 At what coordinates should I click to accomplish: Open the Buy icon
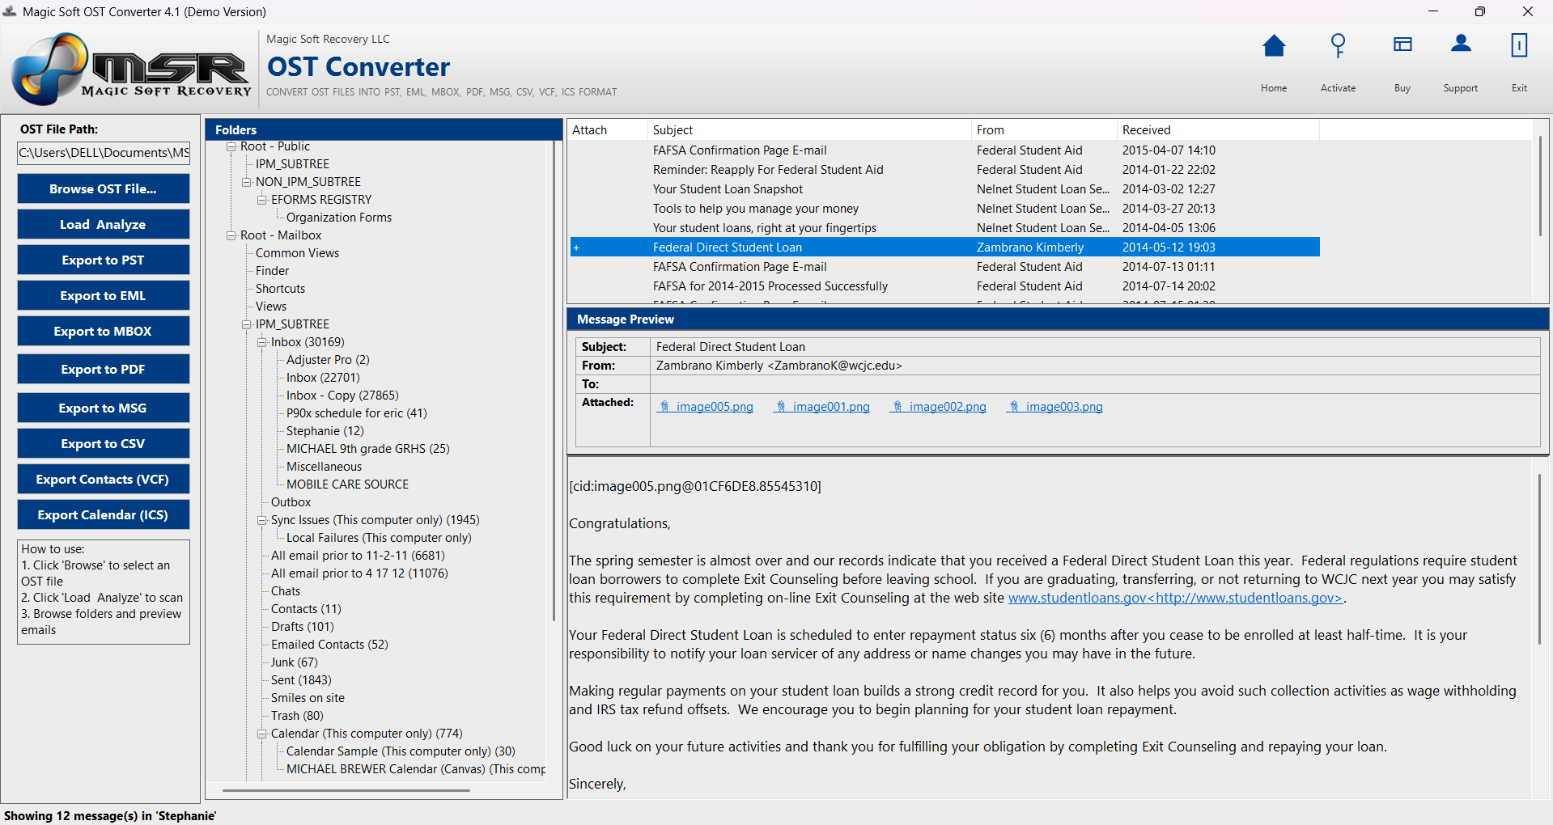[x=1402, y=44]
